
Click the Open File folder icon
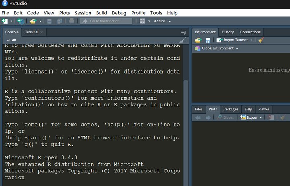(33, 21)
